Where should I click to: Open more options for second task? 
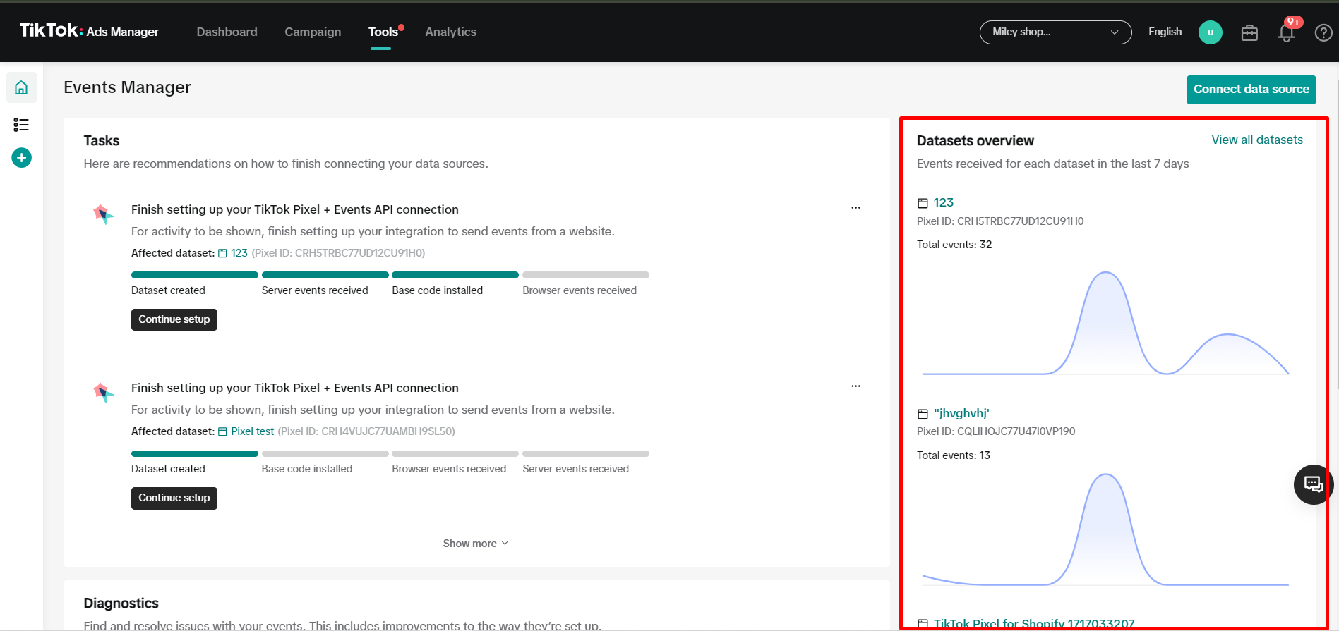[855, 386]
